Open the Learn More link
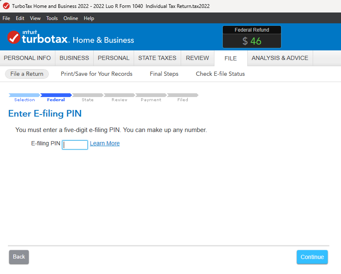The height and width of the screenshot is (274, 341). (105, 144)
